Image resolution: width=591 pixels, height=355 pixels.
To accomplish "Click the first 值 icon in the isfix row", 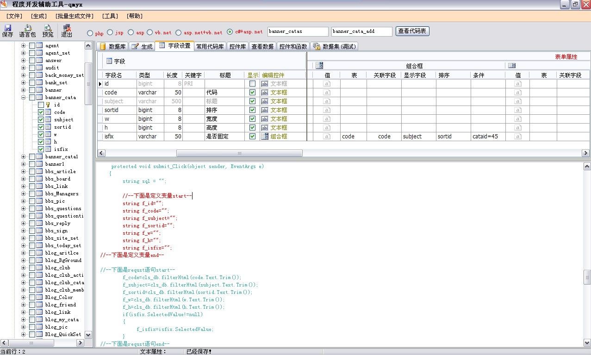I will point(327,137).
